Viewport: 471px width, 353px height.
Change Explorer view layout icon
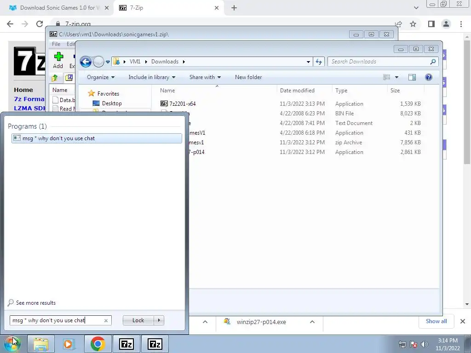click(x=386, y=77)
